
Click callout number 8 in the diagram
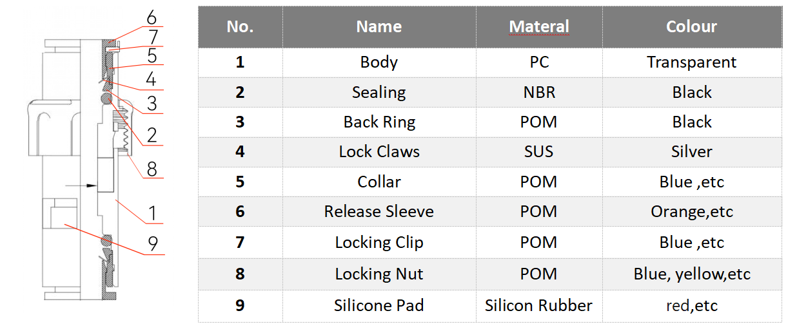[152, 169]
